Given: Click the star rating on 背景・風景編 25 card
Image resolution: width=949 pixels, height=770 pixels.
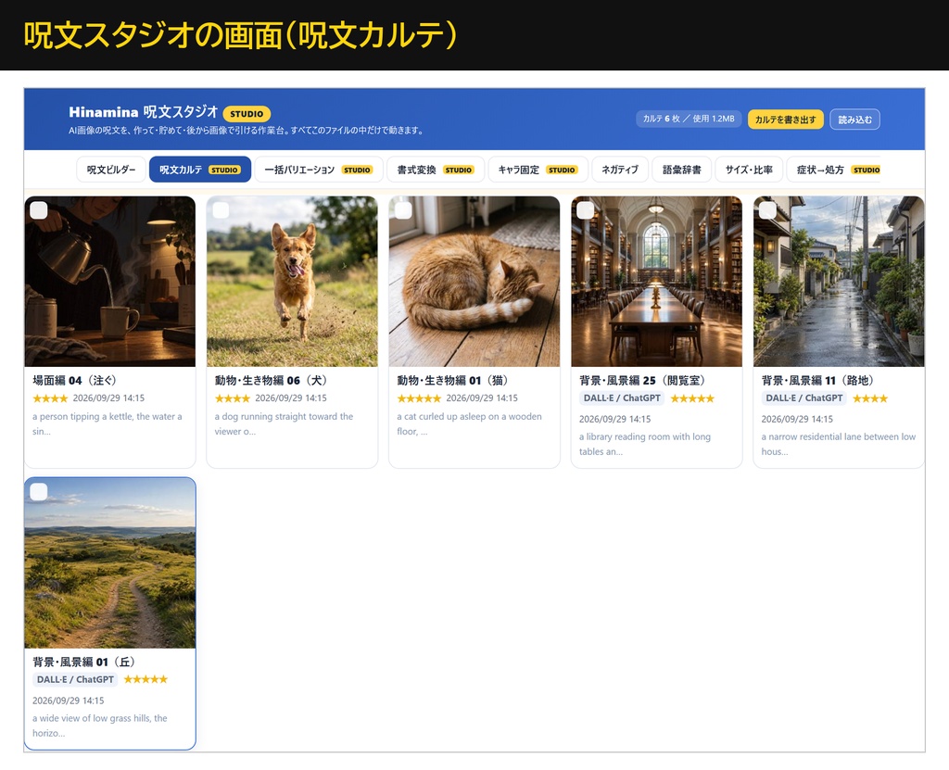Looking at the screenshot, I should tap(692, 398).
